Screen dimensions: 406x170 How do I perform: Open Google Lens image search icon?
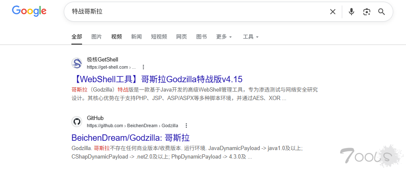tap(366, 11)
